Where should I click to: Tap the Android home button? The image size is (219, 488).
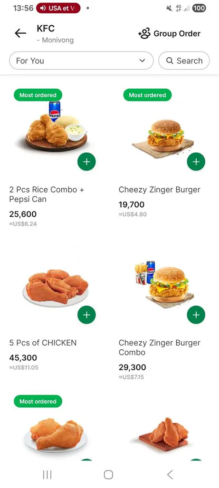point(108,475)
